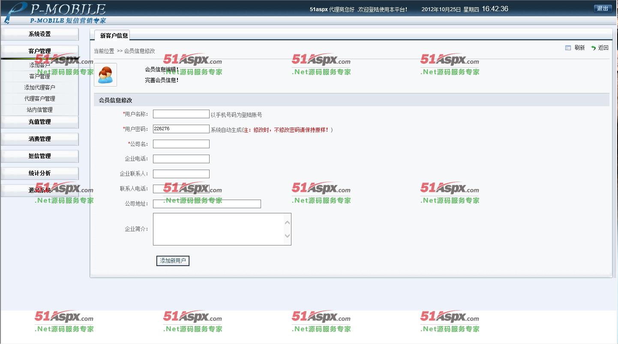This screenshot has width=618, height=344.
Task: Expand the 充值管理 sidebar section
Action: click(40, 122)
